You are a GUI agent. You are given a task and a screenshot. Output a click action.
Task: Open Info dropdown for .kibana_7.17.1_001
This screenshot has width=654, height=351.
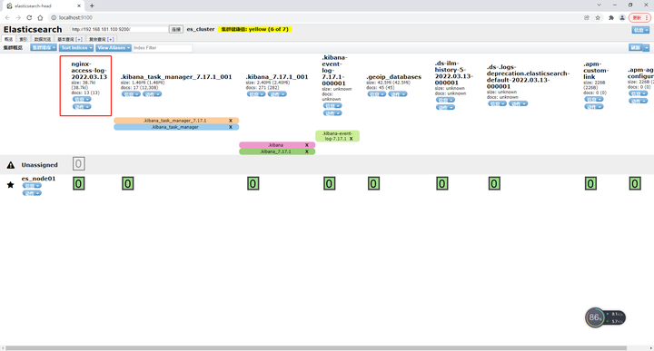(x=256, y=94)
